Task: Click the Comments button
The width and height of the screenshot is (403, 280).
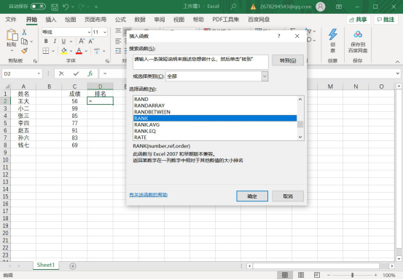Action: pos(386,20)
